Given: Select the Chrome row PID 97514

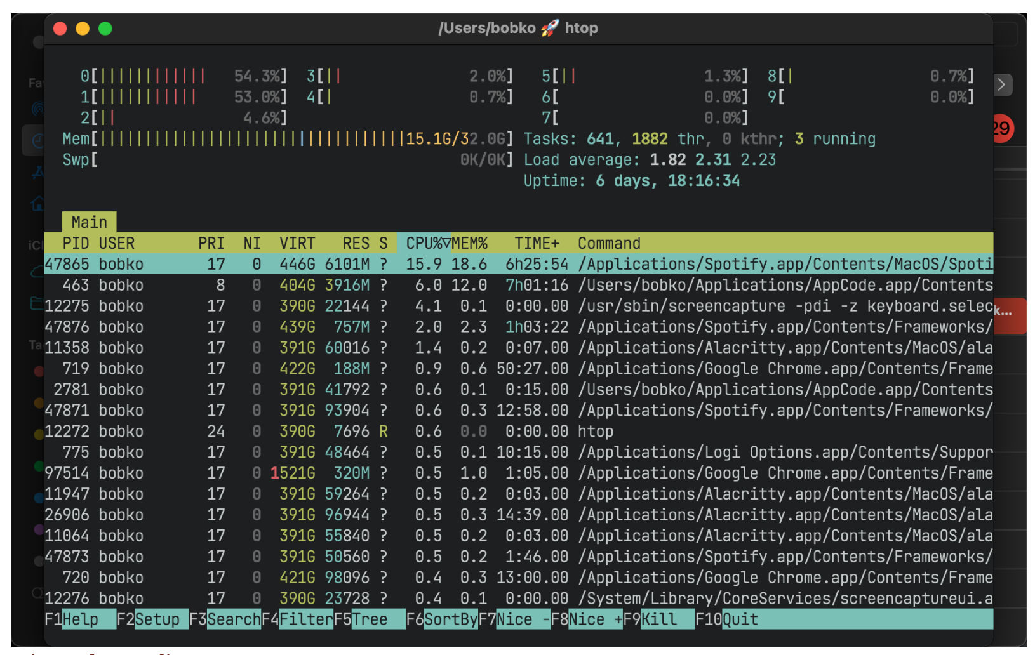Looking at the screenshot, I should pos(519,473).
